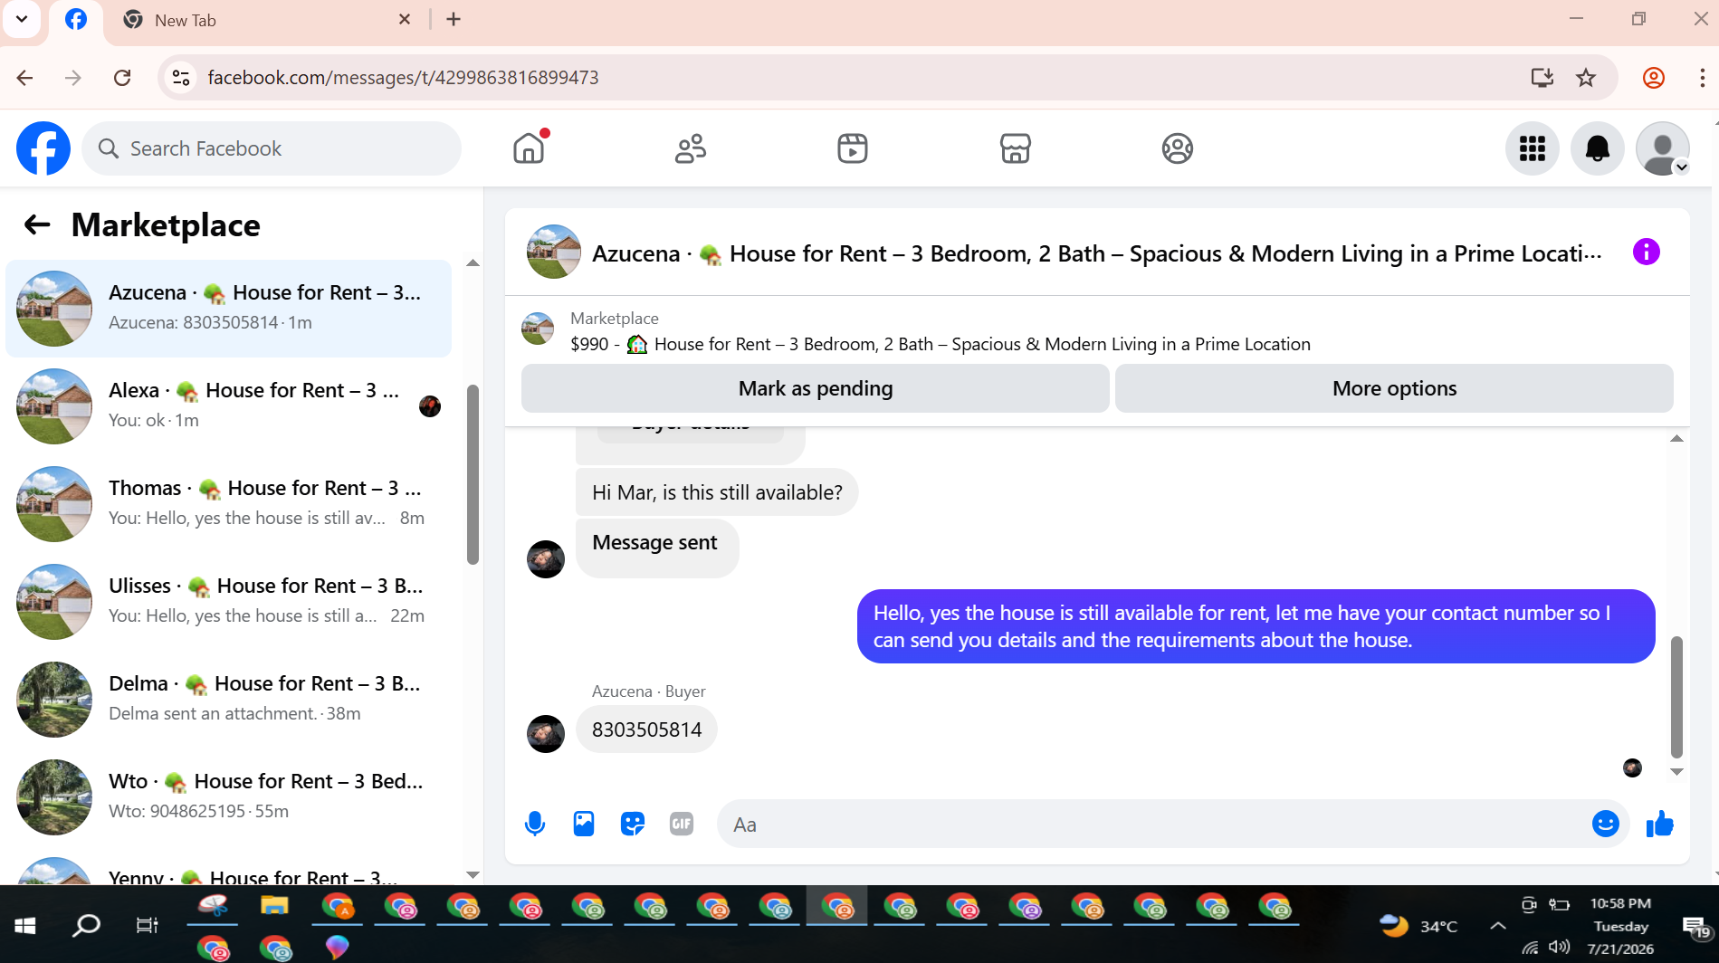
Task: View site information for facebook.com
Action: [x=181, y=78]
